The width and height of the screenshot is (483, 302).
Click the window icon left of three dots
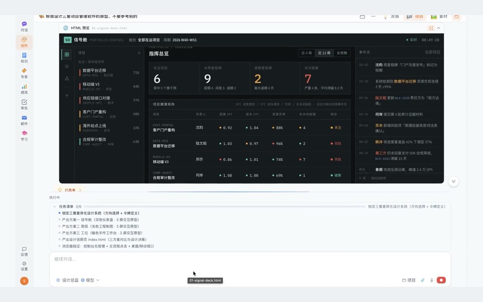click(362, 17)
